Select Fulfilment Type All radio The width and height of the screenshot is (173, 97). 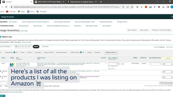(81, 52)
